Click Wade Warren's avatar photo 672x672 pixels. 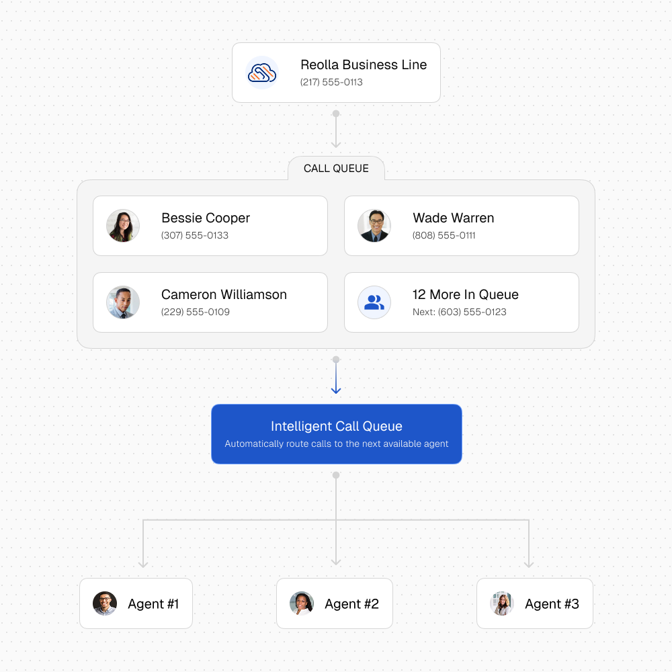pyautogui.click(x=374, y=226)
